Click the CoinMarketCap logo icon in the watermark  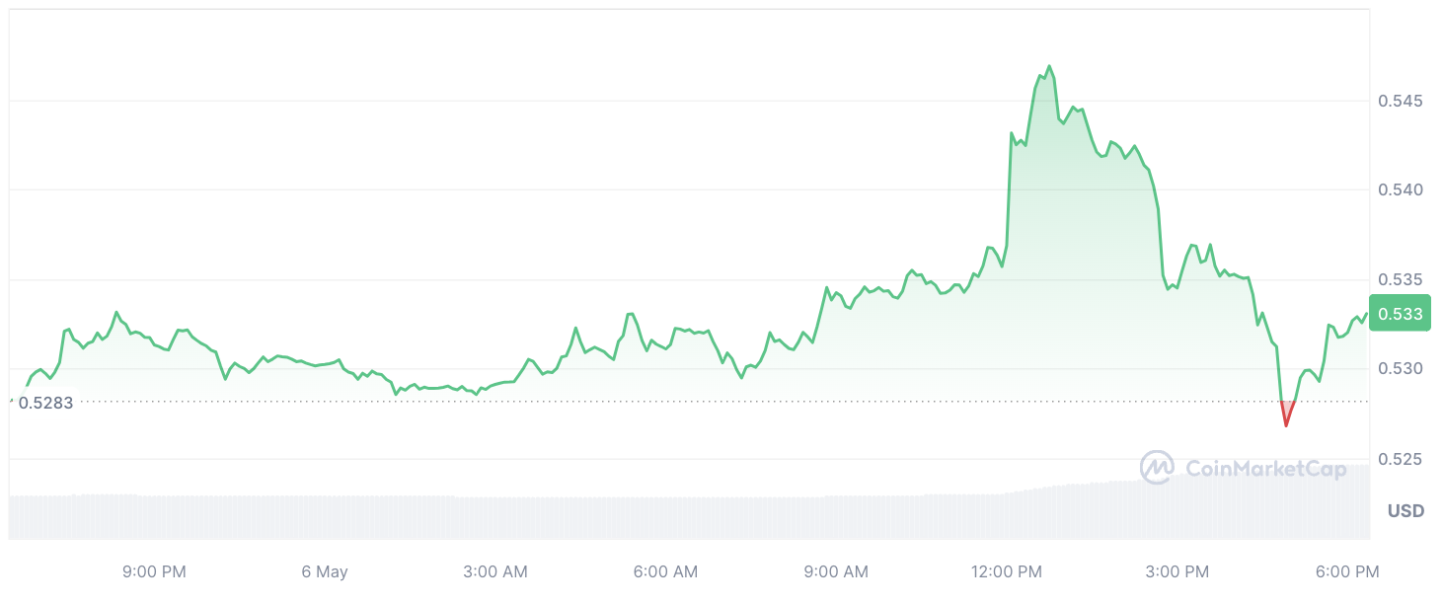[1156, 468]
